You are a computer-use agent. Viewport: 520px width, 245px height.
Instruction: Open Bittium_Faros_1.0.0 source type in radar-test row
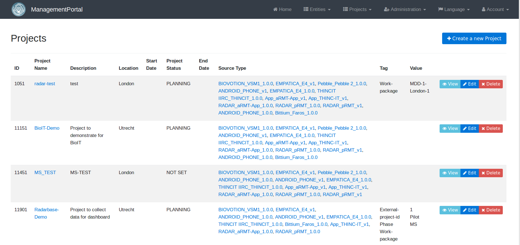[296, 113]
